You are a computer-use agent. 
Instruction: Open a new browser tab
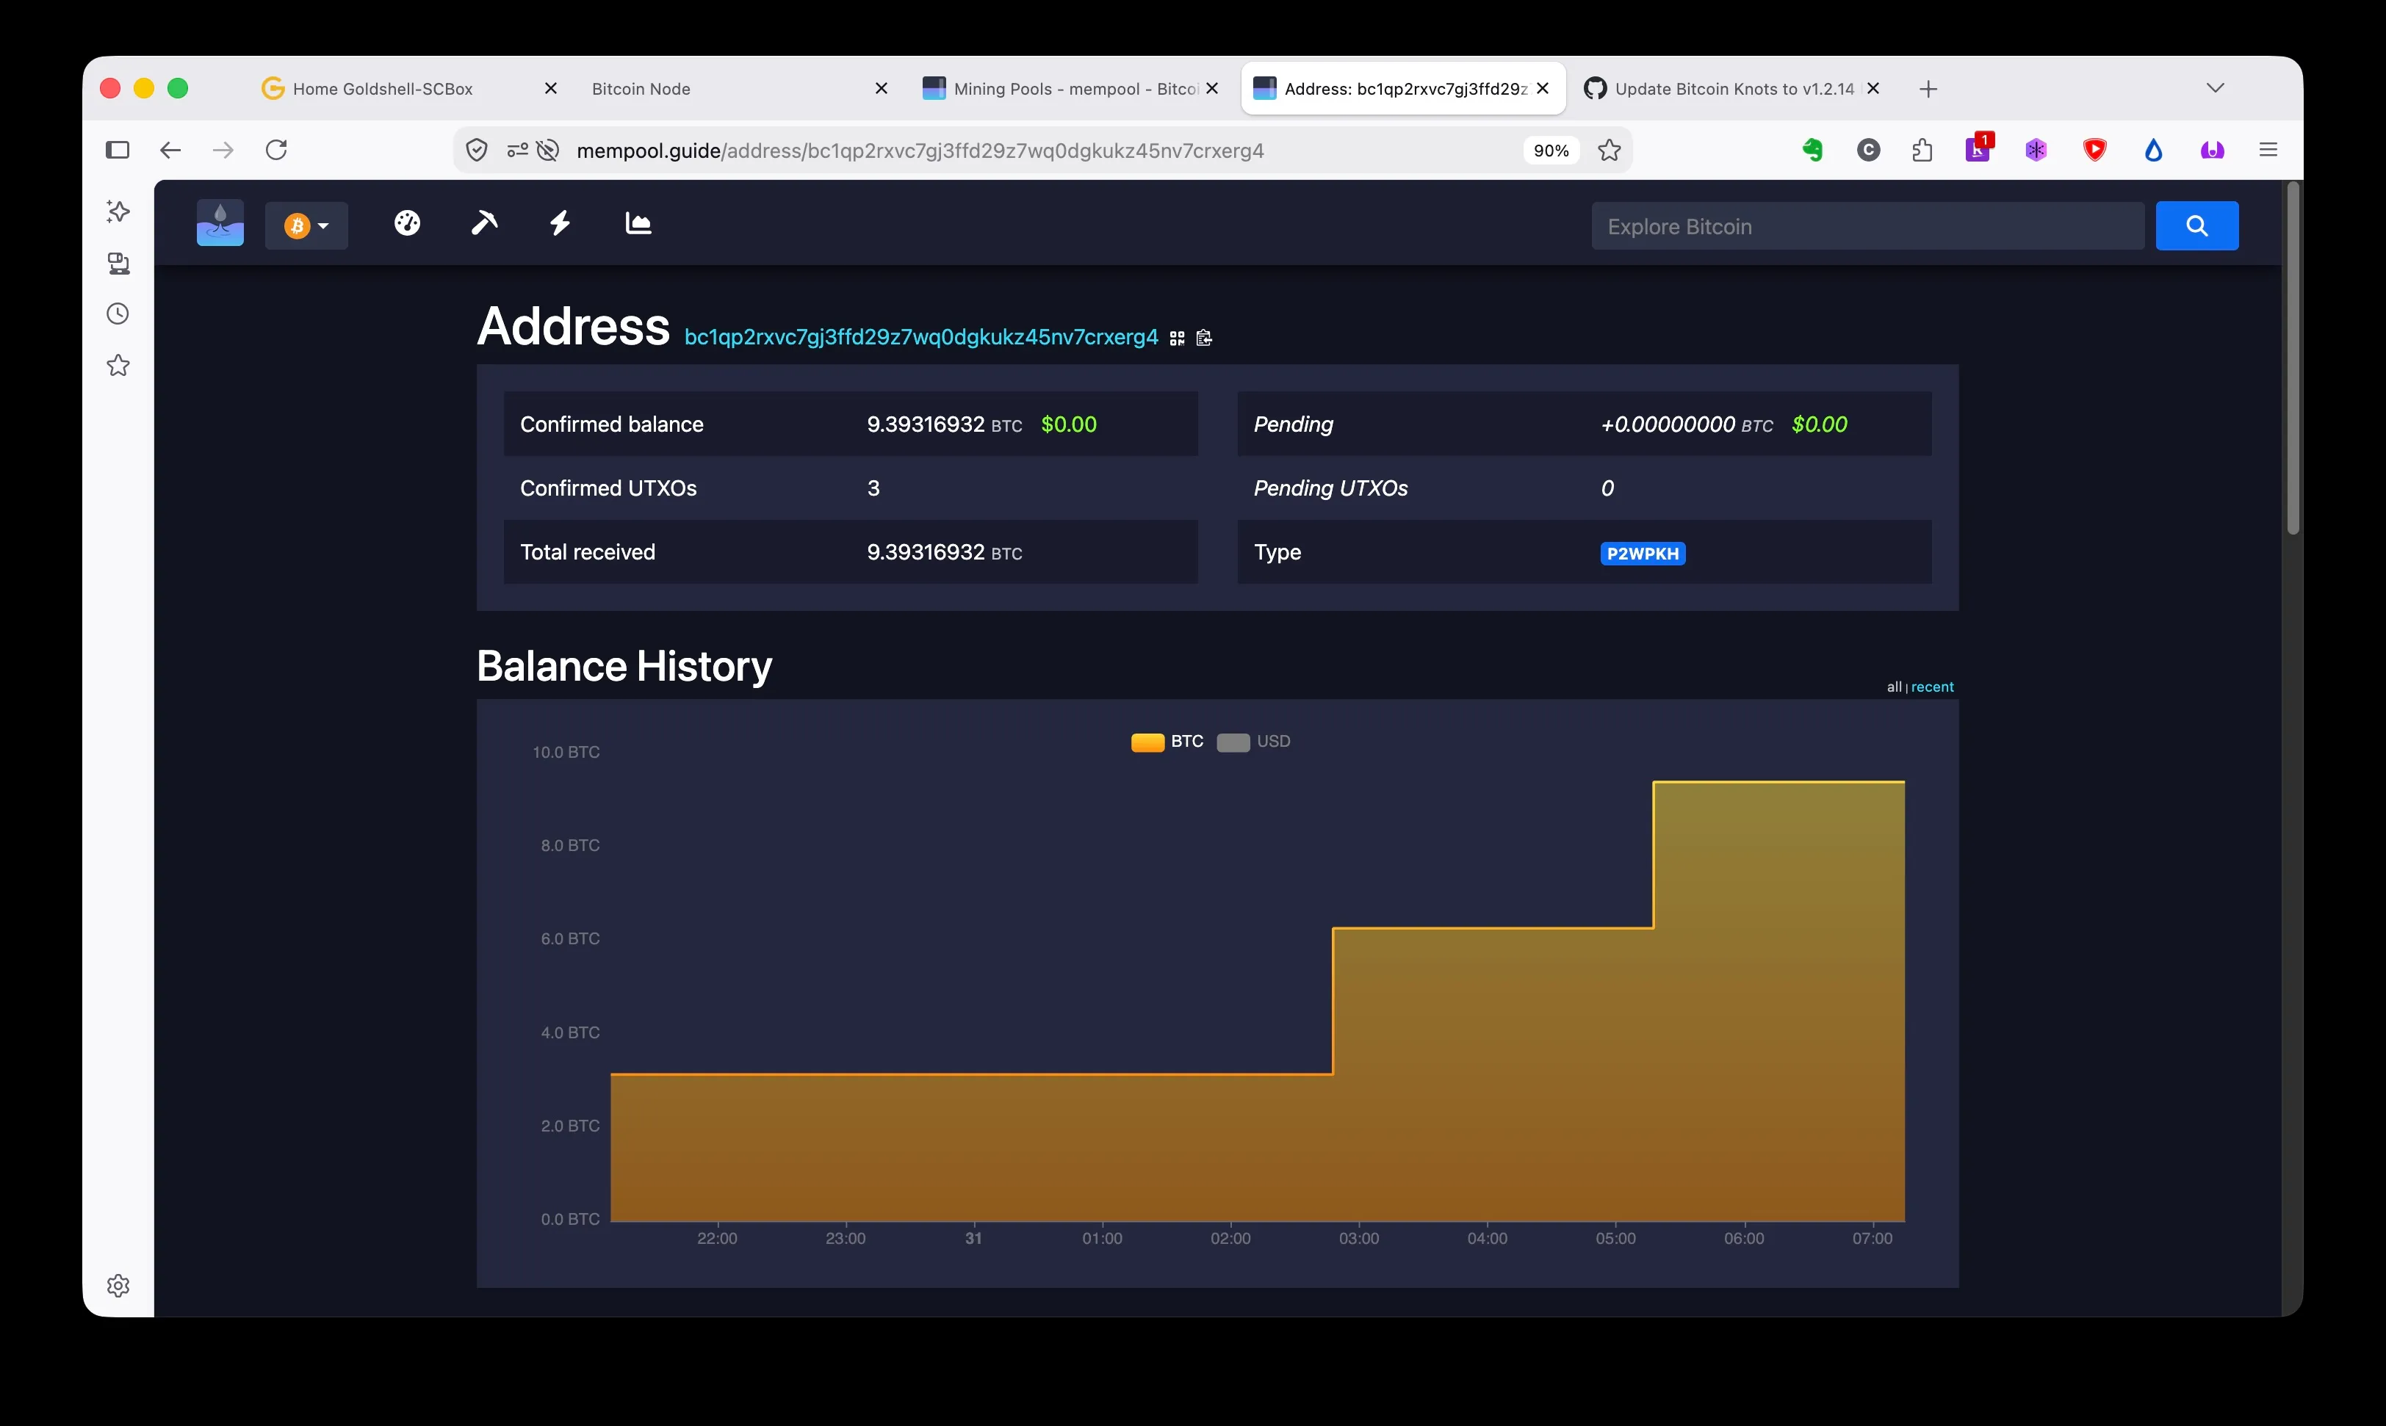[x=1928, y=90]
